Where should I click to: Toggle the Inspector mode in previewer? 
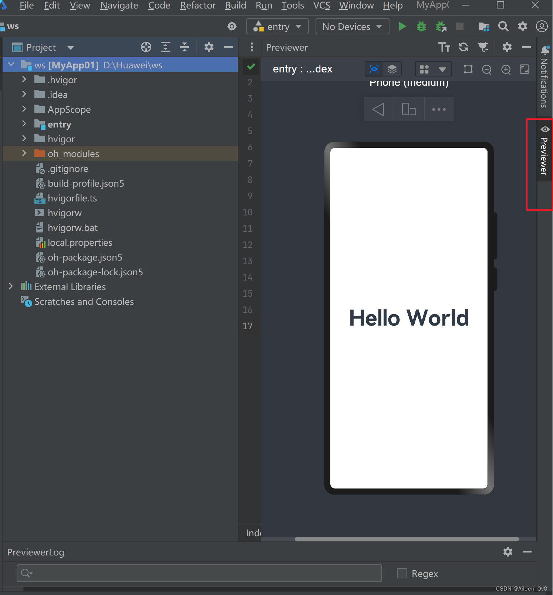click(374, 69)
